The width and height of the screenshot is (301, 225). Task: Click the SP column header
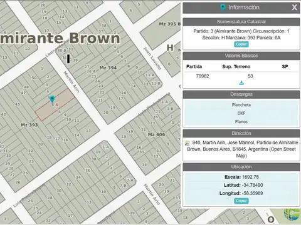click(x=285, y=67)
